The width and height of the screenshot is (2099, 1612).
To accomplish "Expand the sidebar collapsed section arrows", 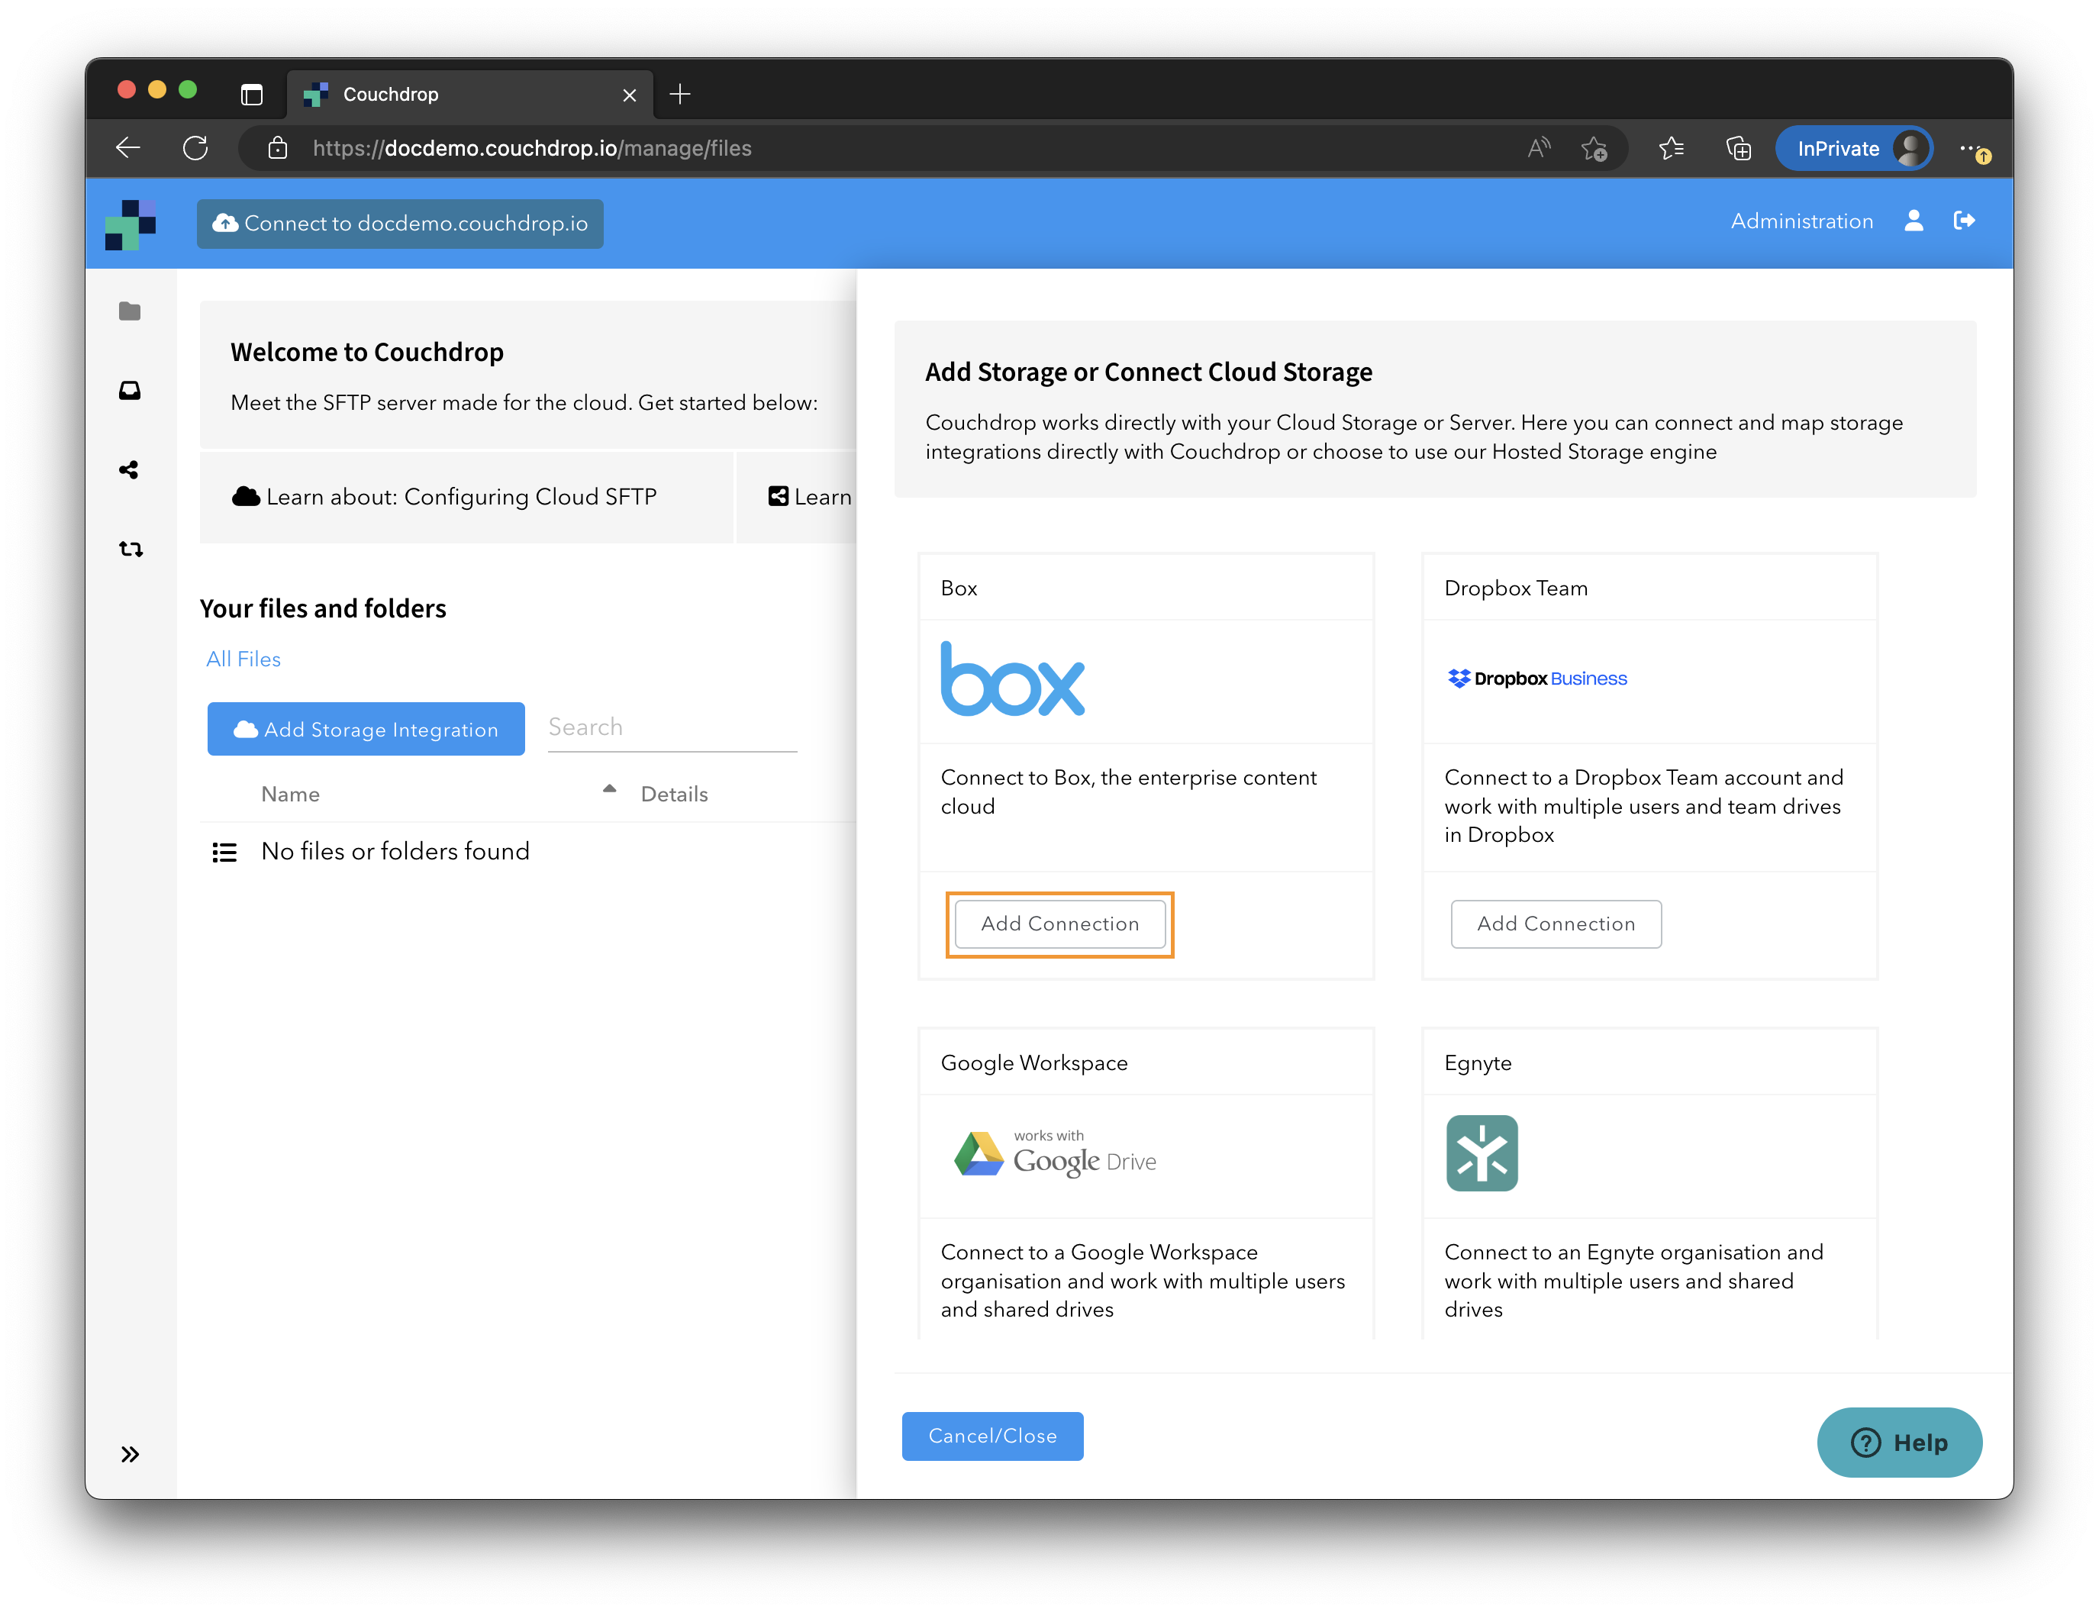I will click(132, 1451).
